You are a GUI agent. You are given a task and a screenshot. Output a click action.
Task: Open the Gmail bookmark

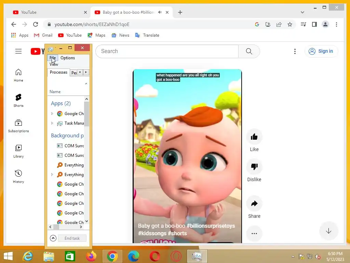click(x=43, y=35)
